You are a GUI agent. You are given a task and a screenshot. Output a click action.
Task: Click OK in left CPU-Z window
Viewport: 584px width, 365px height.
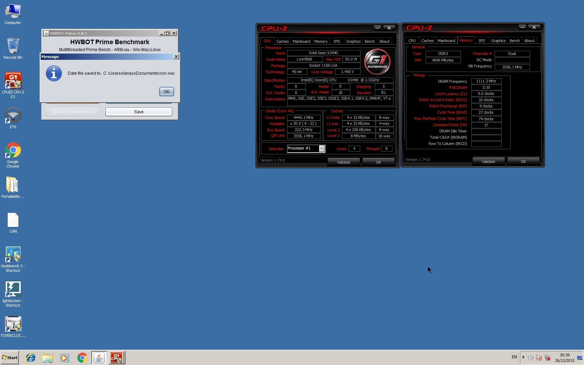point(379,162)
